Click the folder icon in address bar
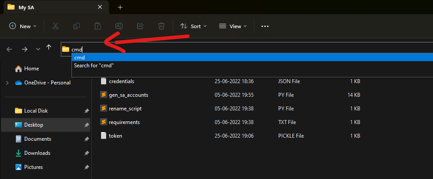 pyautogui.click(x=66, y=49)
